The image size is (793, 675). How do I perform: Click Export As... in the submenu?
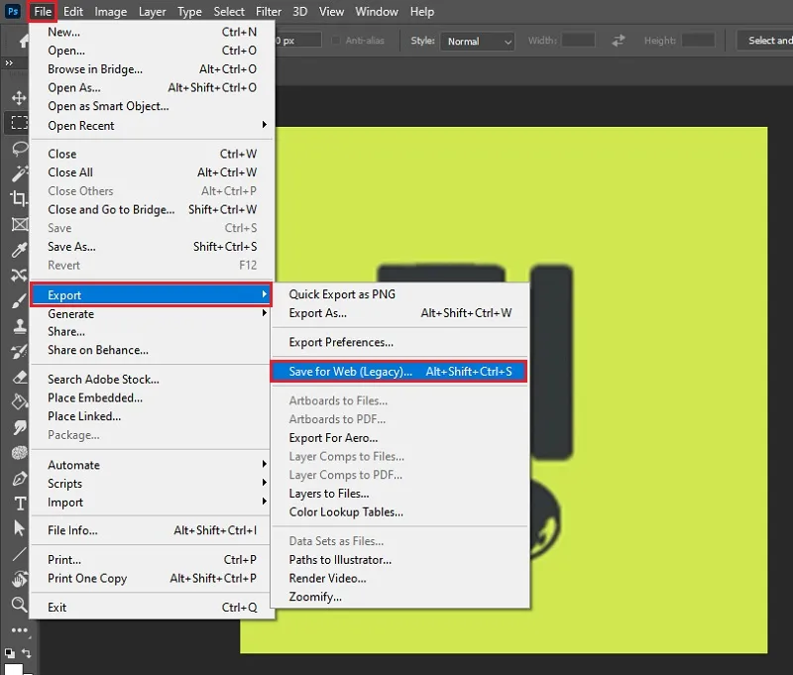point(317,313)
